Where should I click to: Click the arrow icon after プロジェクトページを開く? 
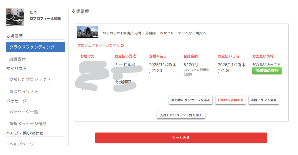click(123, 45)
